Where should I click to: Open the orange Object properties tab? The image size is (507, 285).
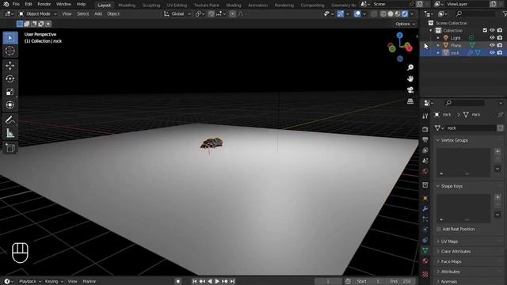tap(425, 198)
